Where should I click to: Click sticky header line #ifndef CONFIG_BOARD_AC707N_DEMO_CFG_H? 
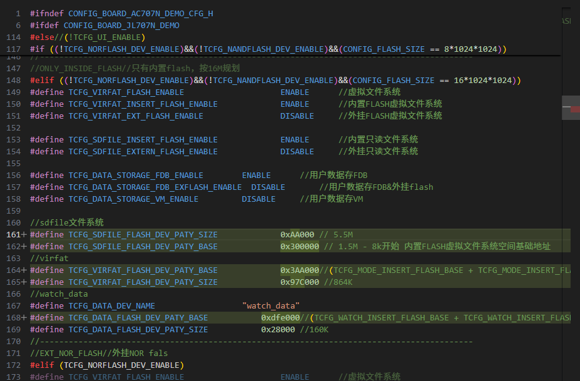[x=121, y=14]
